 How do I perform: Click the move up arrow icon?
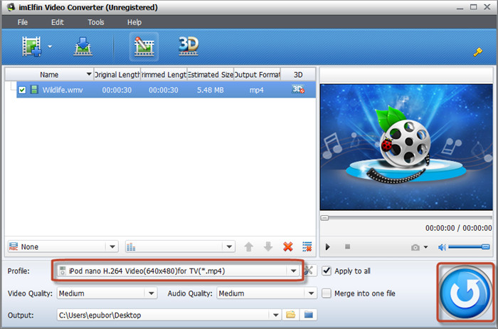249,246
